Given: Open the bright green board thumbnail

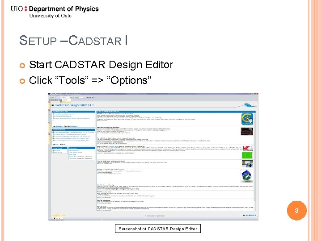Looking at the screenshot, I should pos(247,155).
